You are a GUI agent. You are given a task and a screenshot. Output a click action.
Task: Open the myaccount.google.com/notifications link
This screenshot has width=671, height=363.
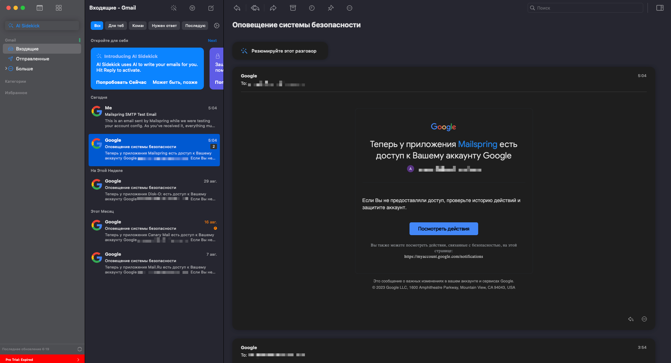coord(444,256)
